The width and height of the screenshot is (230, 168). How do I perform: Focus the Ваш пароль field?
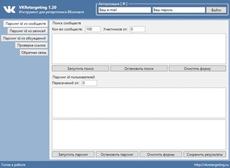179,10
